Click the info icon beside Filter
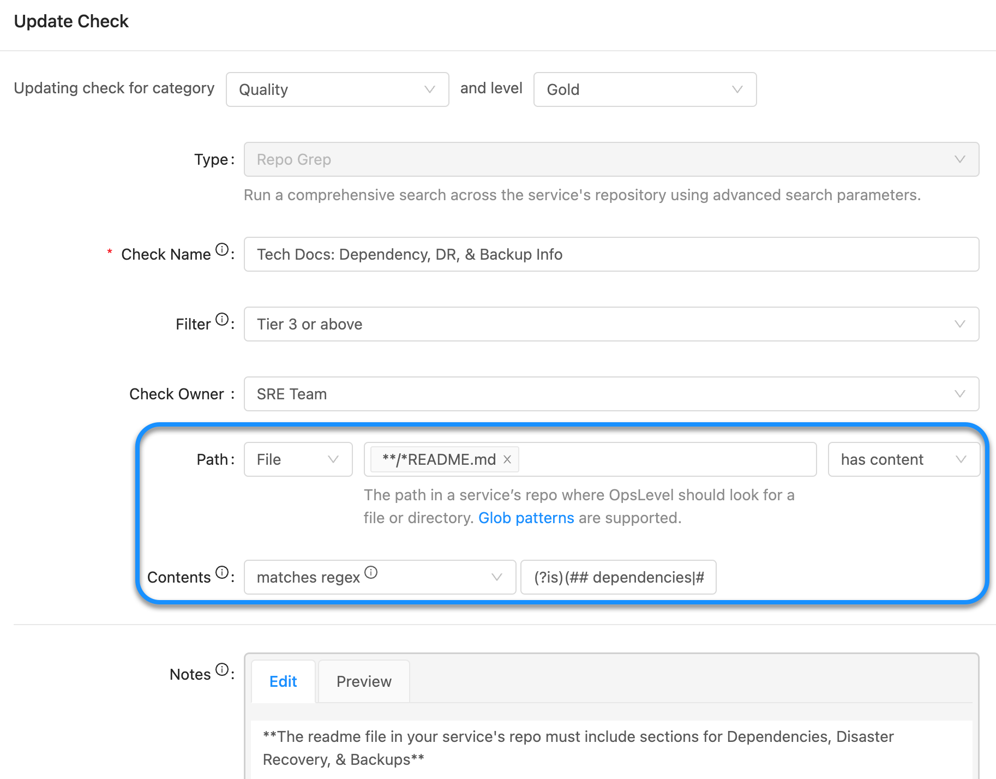The height and width of the screenshot is (779, 996). pos(221,319)
